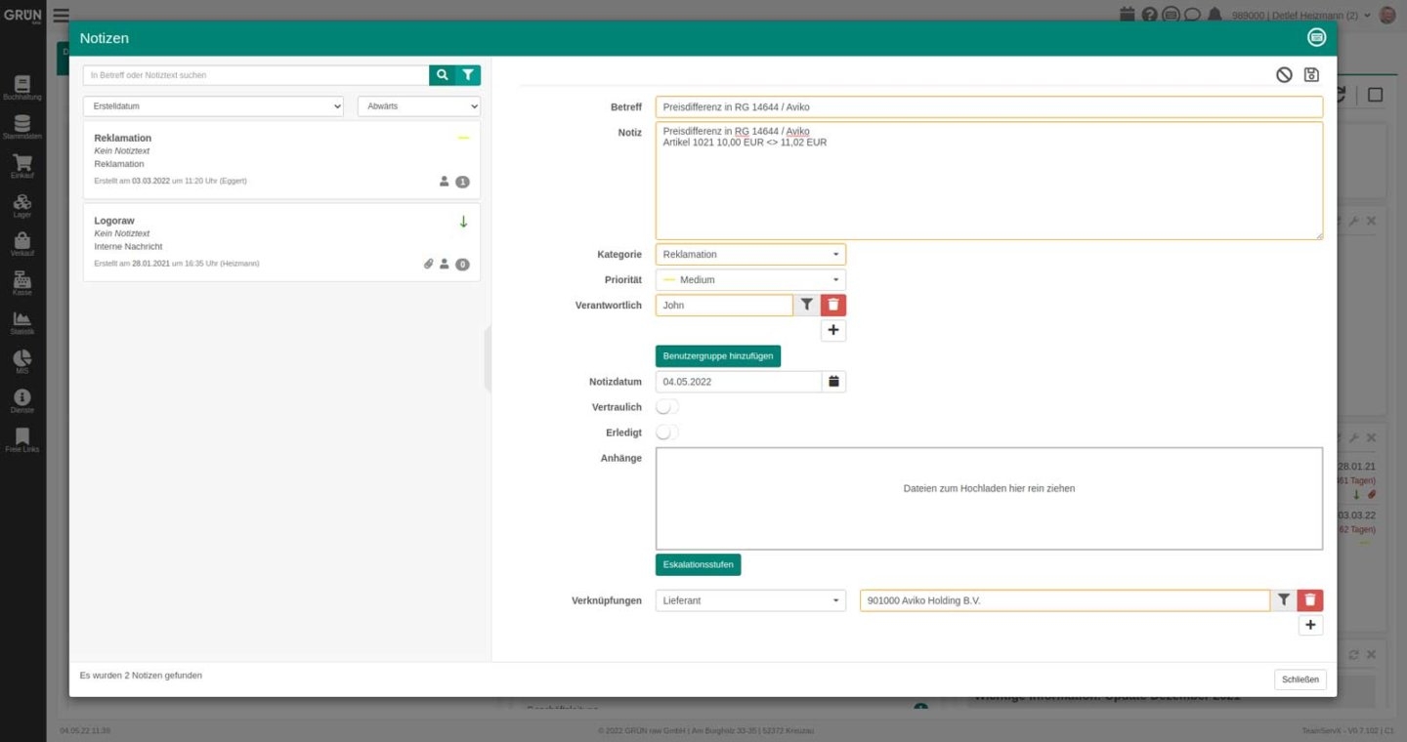
Task: Open the Kategorie dropdown
Action: point(750,255)
